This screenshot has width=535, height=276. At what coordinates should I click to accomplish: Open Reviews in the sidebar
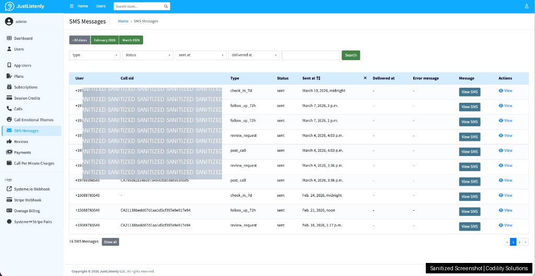tap(21, 142)
